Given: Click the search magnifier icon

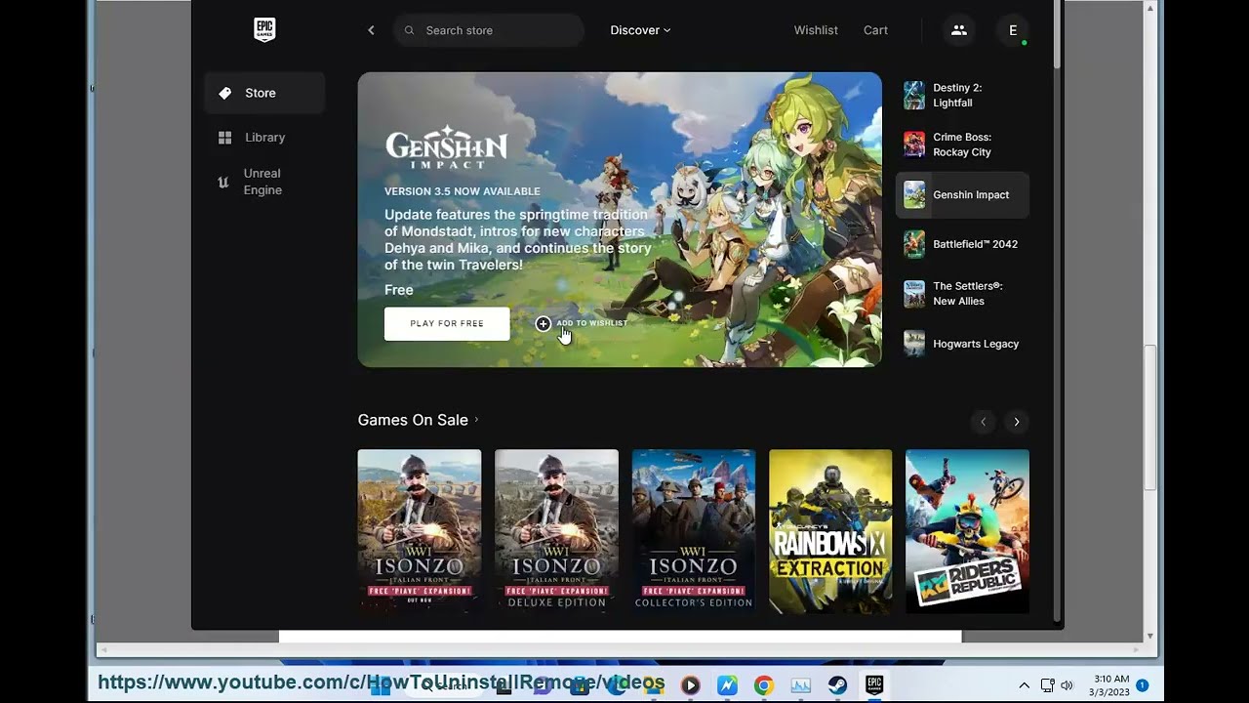Looking at the screenshot, I should (x=410, y=30).
